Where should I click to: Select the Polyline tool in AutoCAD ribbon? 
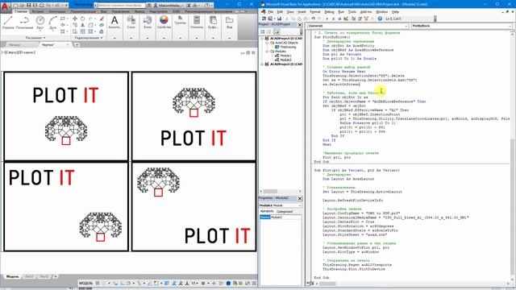[24, 22]
